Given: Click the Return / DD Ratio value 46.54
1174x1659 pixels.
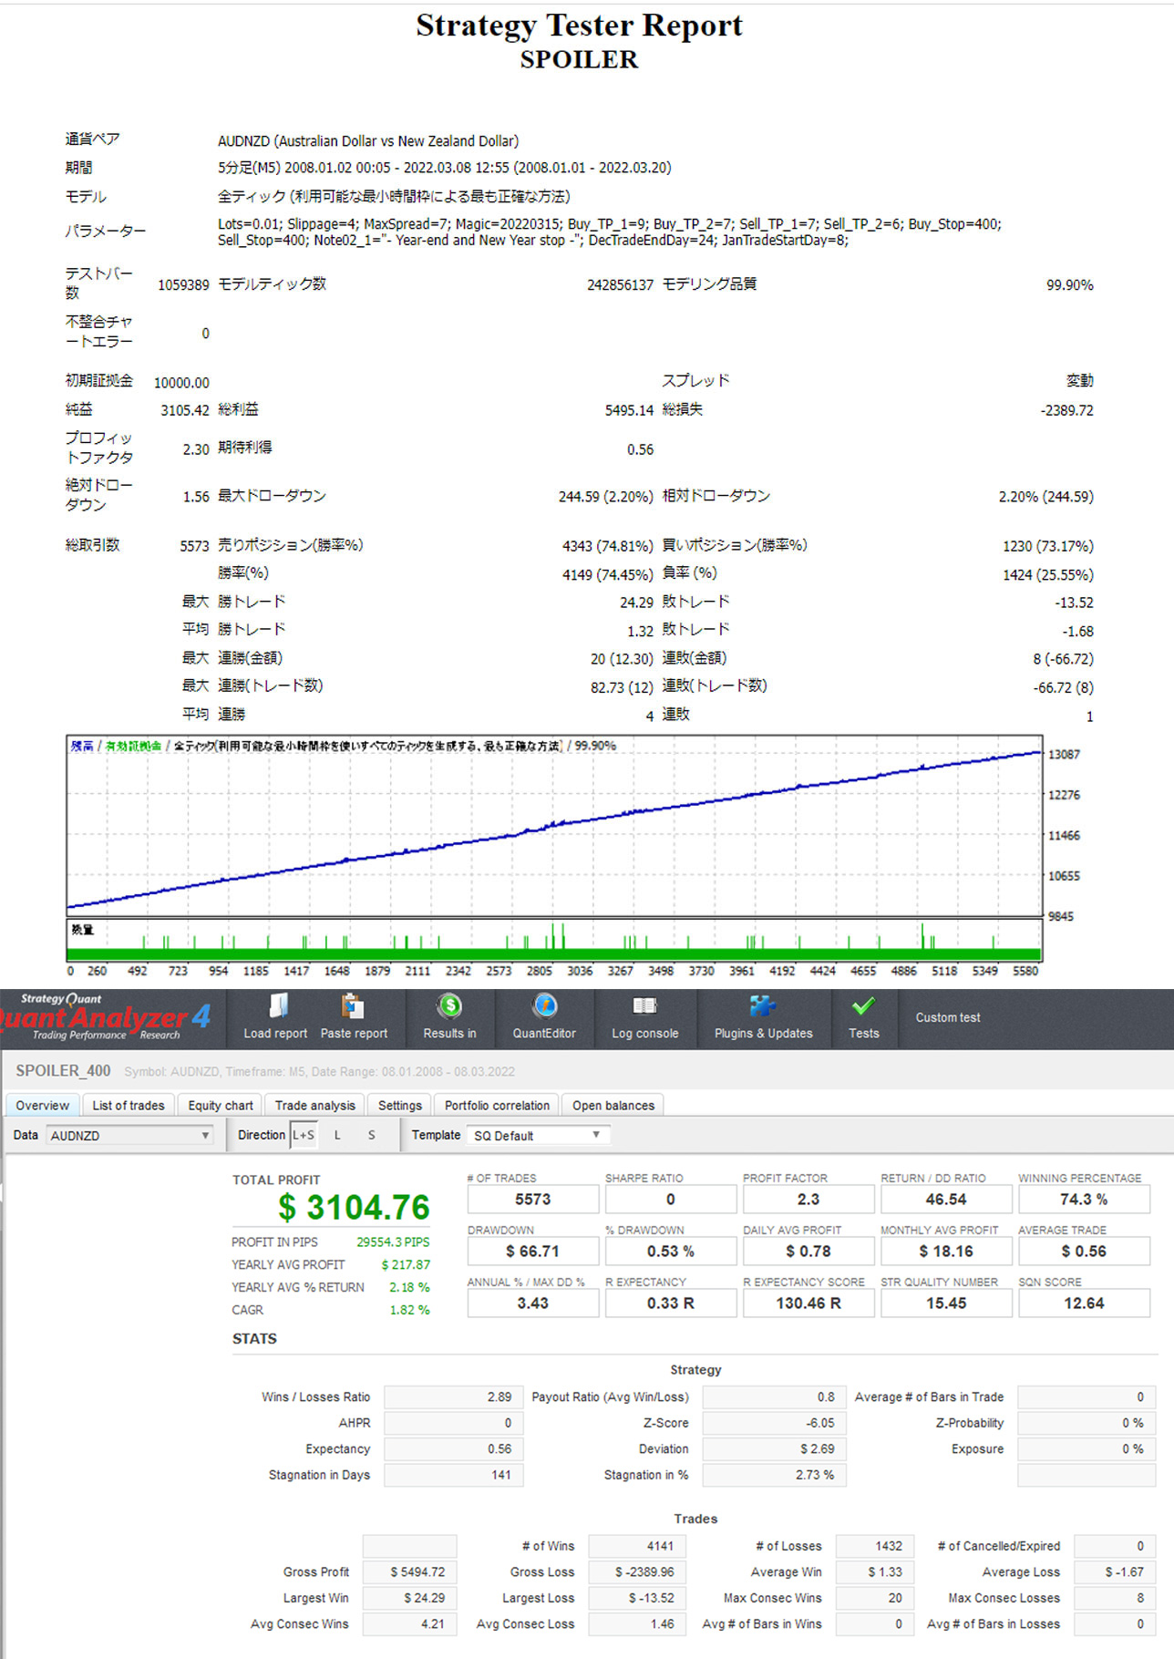Looking at the screenshot, I should coord(946,1200).
